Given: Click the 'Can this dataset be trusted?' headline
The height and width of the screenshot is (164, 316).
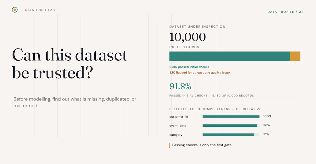Looking at the screenshot, I should [70, 63].
